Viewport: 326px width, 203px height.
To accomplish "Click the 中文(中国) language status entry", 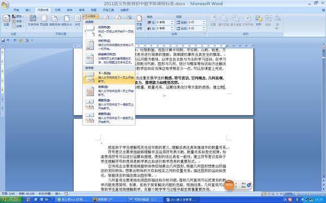I will click(x=45, y=194).
